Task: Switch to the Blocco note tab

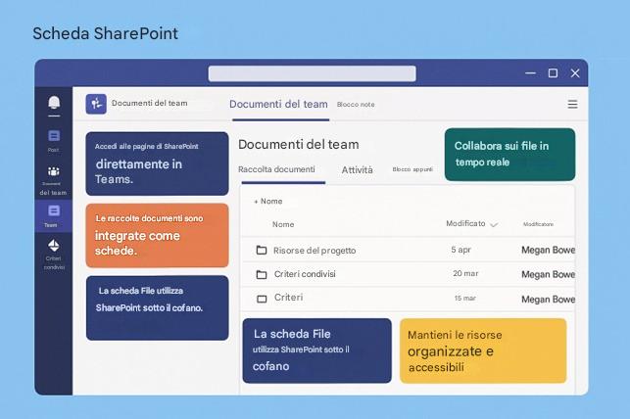Action: tap(356, 105)
